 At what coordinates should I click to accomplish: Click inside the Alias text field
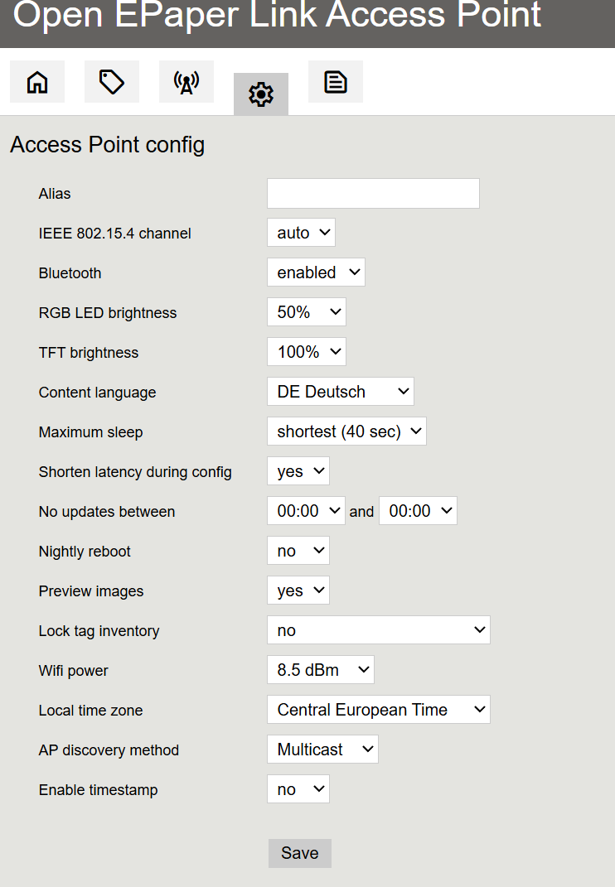coord(372,193)
